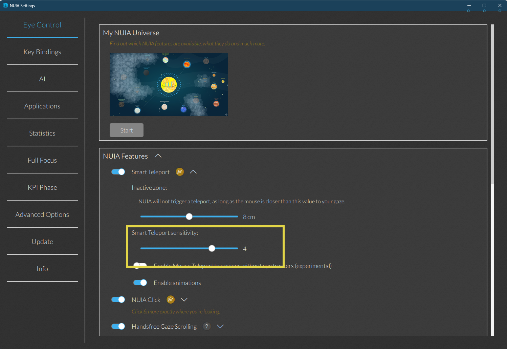Select the Full Focus tab
The width and height of the screenshot is (507, 349).
[x=42, y=160]
